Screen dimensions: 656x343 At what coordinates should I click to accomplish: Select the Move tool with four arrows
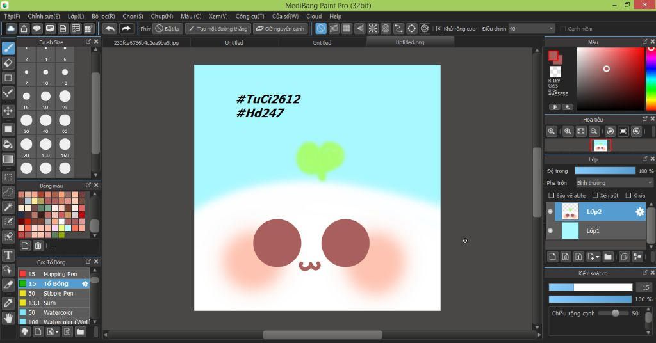click(x=8, y=111)
